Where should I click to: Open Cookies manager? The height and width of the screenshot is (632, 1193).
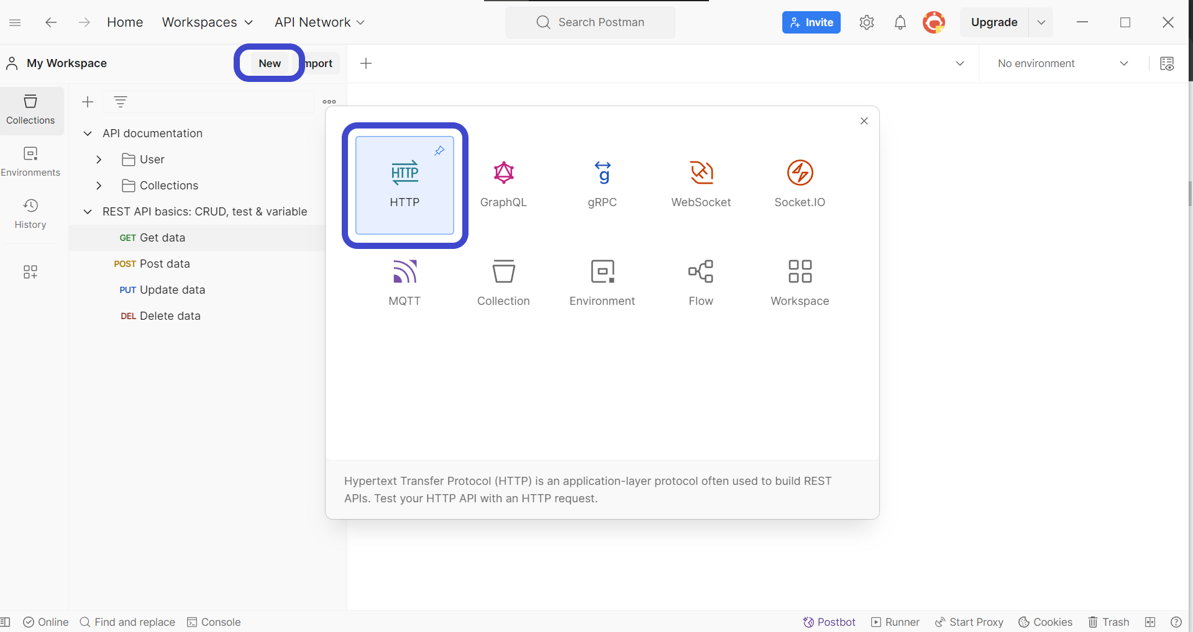pos(1046,622)
